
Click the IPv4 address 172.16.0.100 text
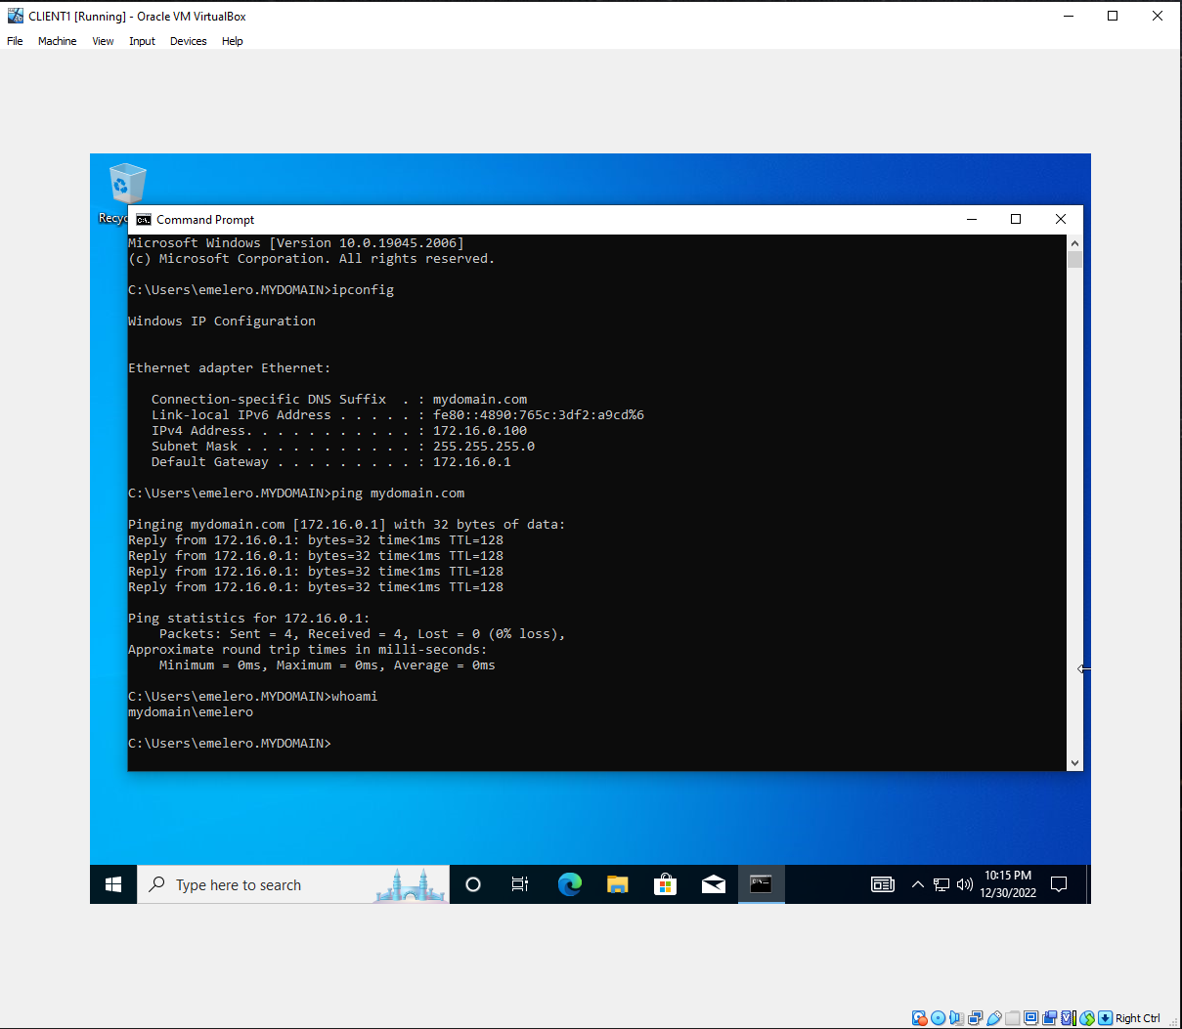pyautogui.click(x=480, y=431)
